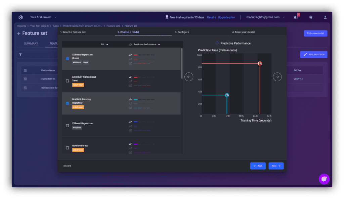Click the model list vertical scrollbar
Viewport: 344px width, 199px height.
tap(182, 64)
